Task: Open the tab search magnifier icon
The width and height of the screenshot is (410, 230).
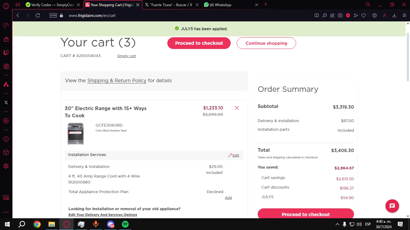Action: (x=368, y=4)
